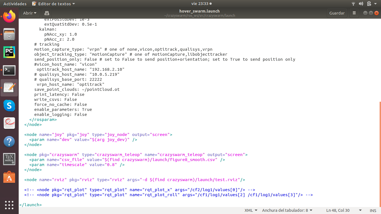Image resolution: width=381 pixels, height=214 pixels.
Task: Open the editor hamburger menu
Action: click(x=354, y=13)
